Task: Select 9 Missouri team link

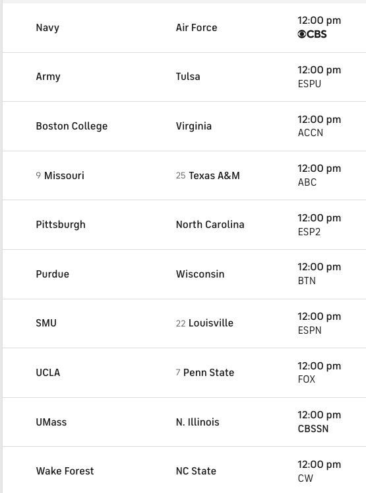Action: point(60,175)
